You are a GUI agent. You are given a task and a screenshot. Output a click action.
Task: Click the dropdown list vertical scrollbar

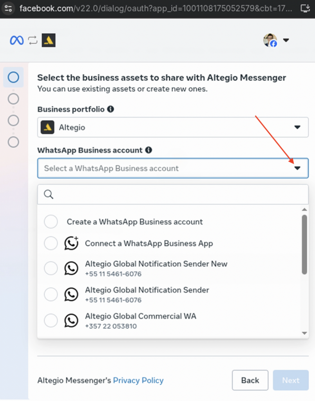pyautogui.click(x=304, y=245)
